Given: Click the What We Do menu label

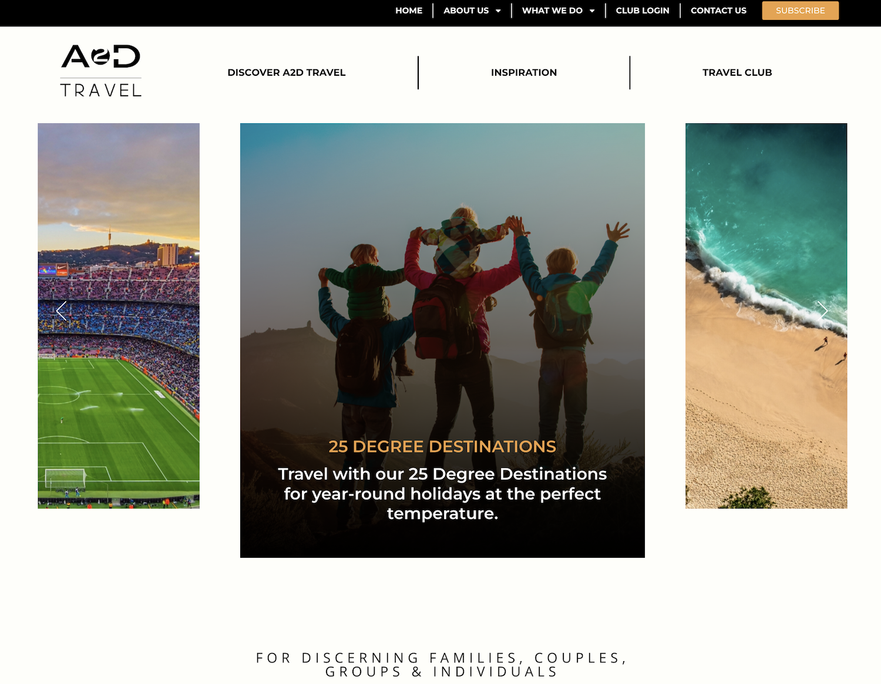Looking at the screenshot, I should (552, 11).
